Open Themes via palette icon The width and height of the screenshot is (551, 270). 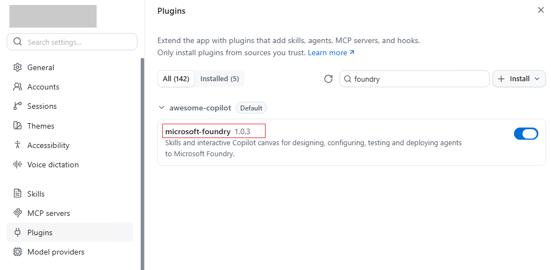(17, 126)
